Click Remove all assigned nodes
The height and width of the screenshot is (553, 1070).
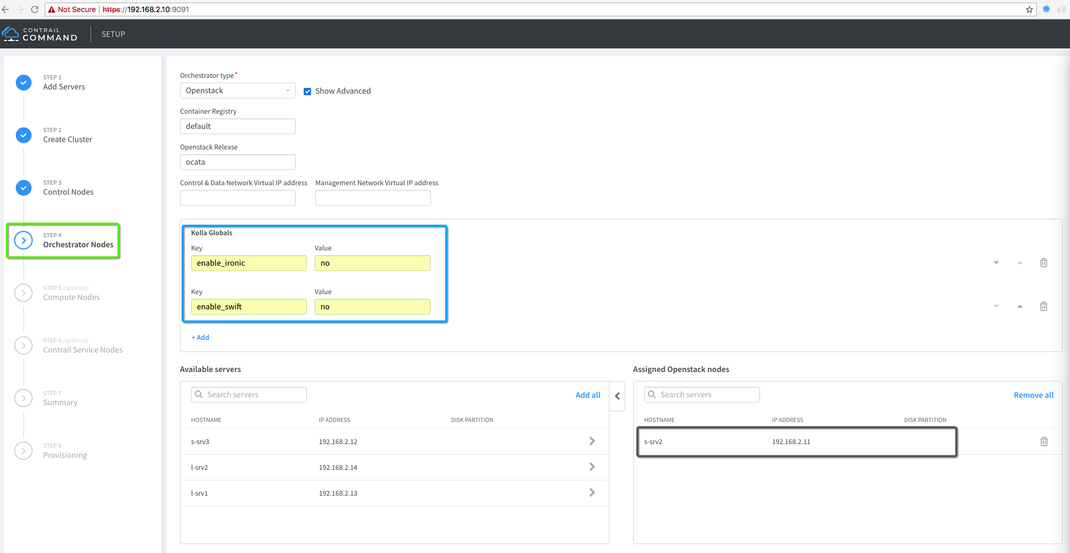coord(1034,395)
